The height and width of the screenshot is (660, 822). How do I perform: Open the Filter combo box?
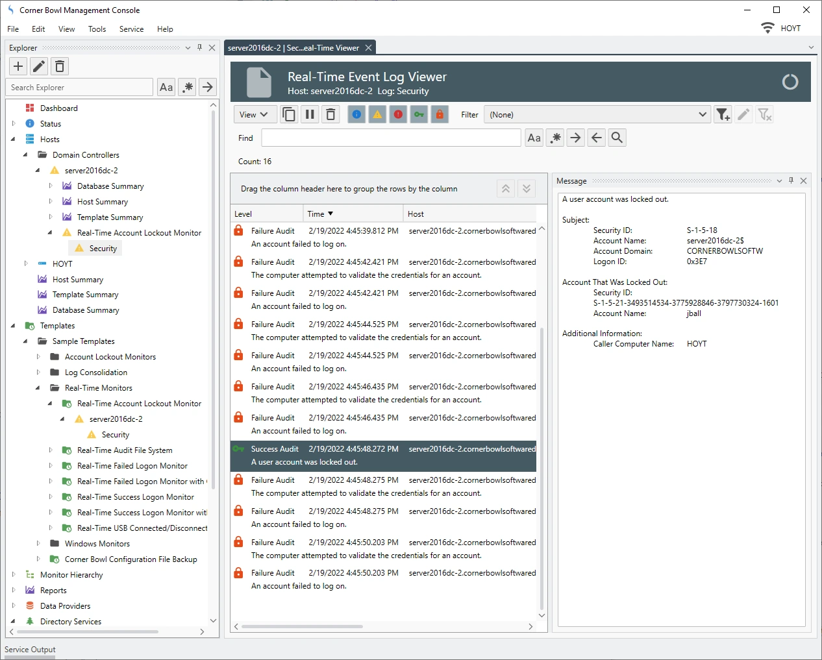tap(597, 115)
